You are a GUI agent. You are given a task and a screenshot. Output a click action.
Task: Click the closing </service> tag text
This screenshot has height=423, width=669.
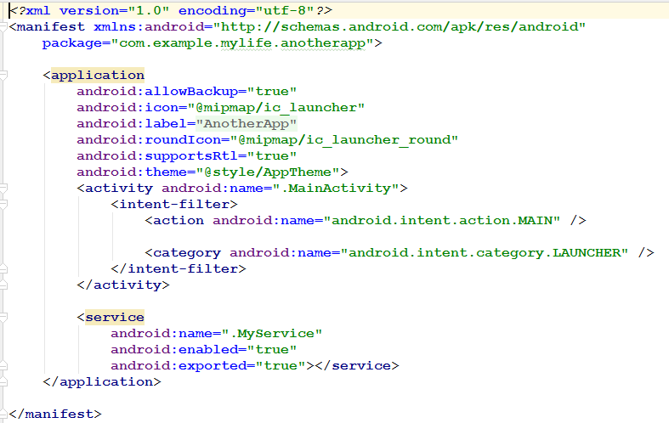point(357,366)
